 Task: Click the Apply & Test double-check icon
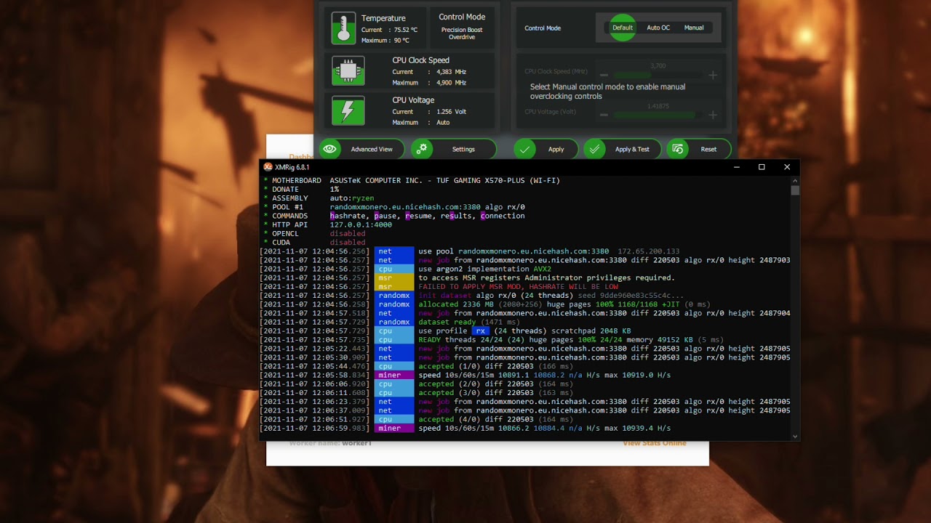point(595,149)
